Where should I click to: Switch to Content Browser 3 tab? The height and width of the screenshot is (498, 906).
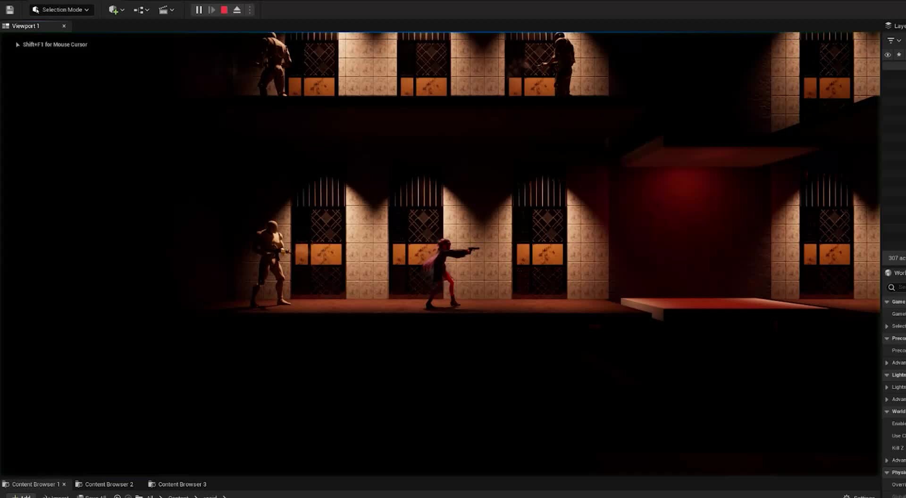point(181,484)
